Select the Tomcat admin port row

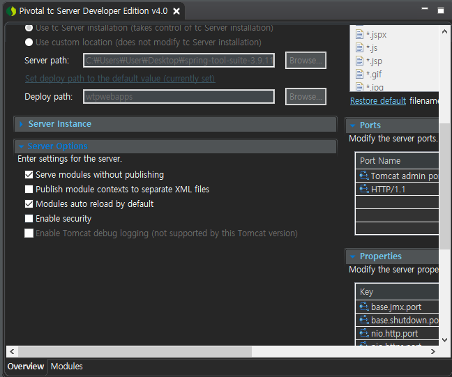[x=397, y=176]
